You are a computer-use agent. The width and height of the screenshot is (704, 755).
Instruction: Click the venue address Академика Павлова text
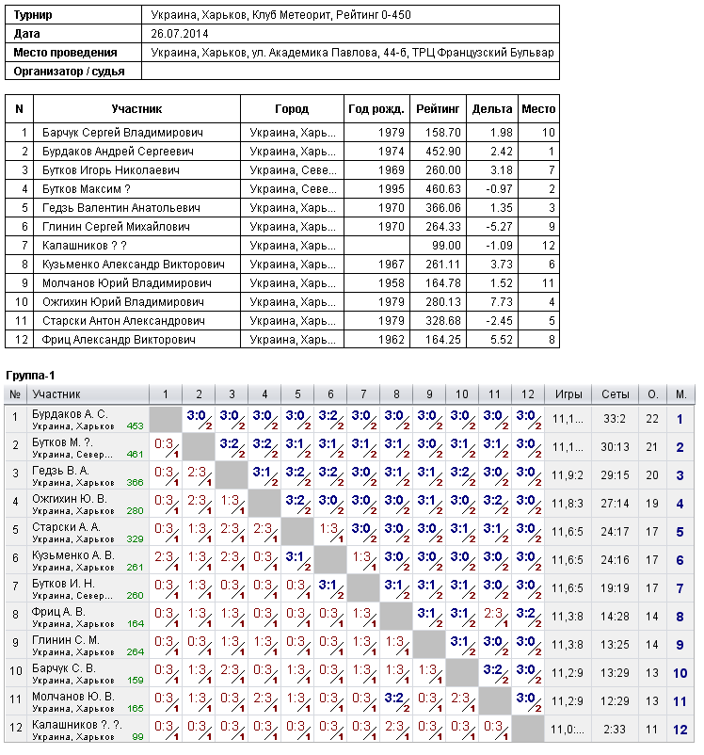352,53
